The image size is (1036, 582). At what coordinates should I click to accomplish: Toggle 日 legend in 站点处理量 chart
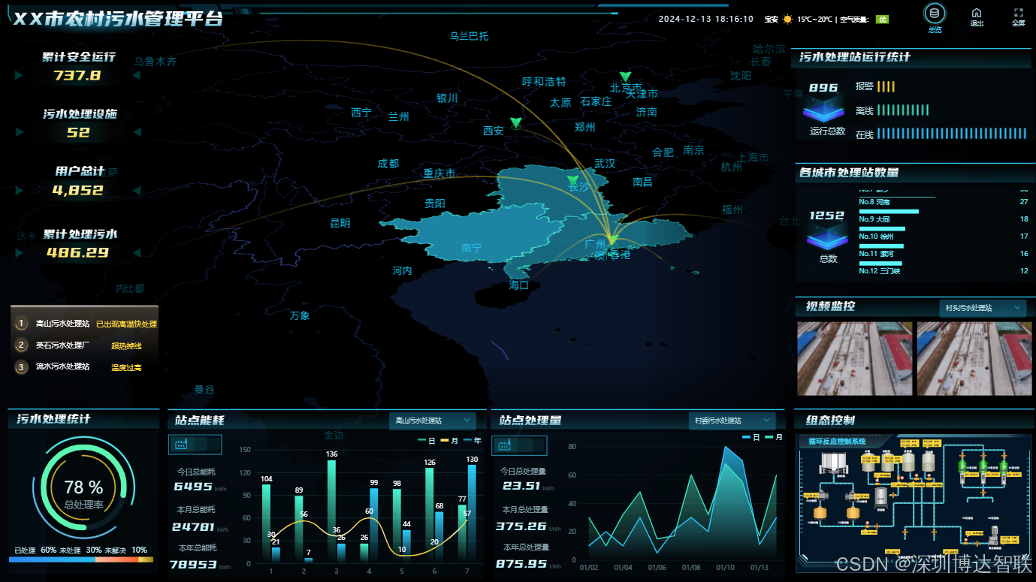(x=751, y=437)
